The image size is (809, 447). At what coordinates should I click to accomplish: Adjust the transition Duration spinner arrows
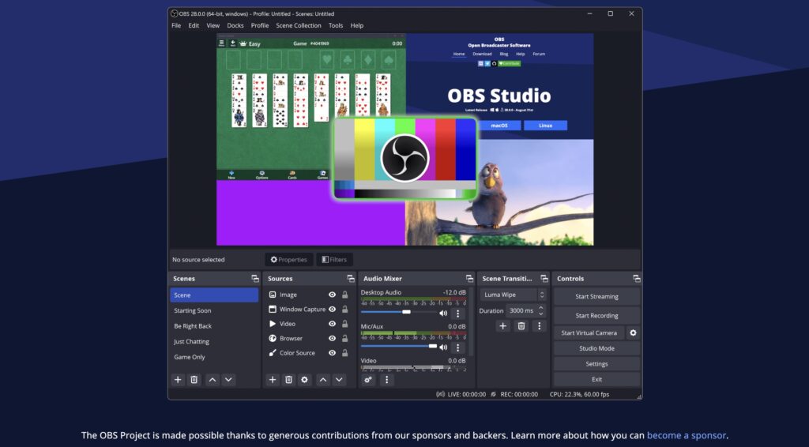click(541, 311)
